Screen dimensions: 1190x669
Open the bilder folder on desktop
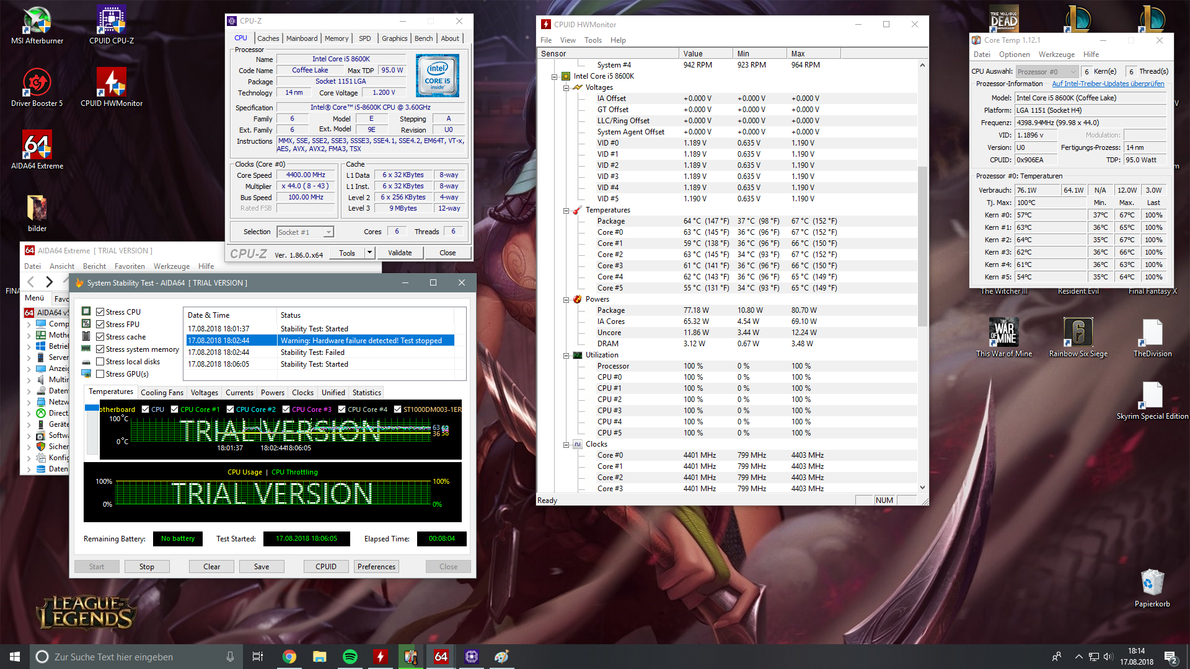pos(37,212)
